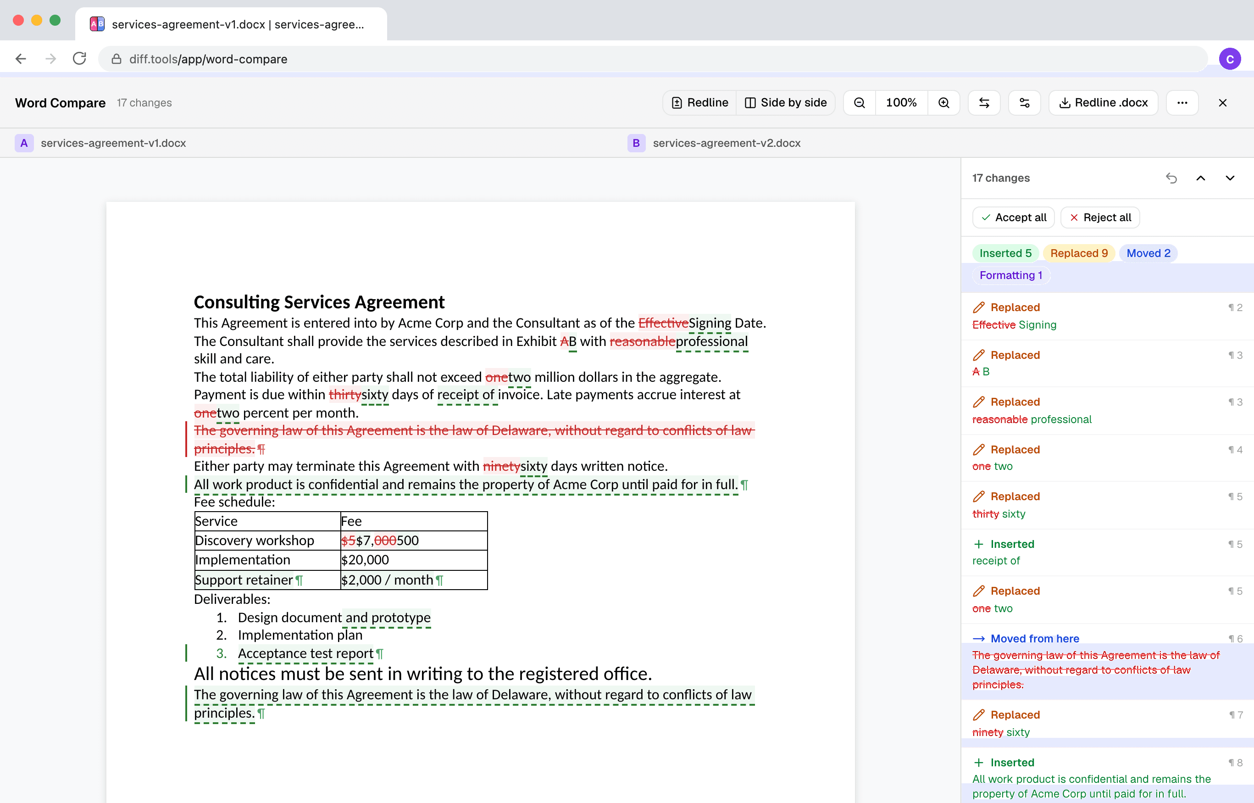Click the document A badge

click(24, 143)
